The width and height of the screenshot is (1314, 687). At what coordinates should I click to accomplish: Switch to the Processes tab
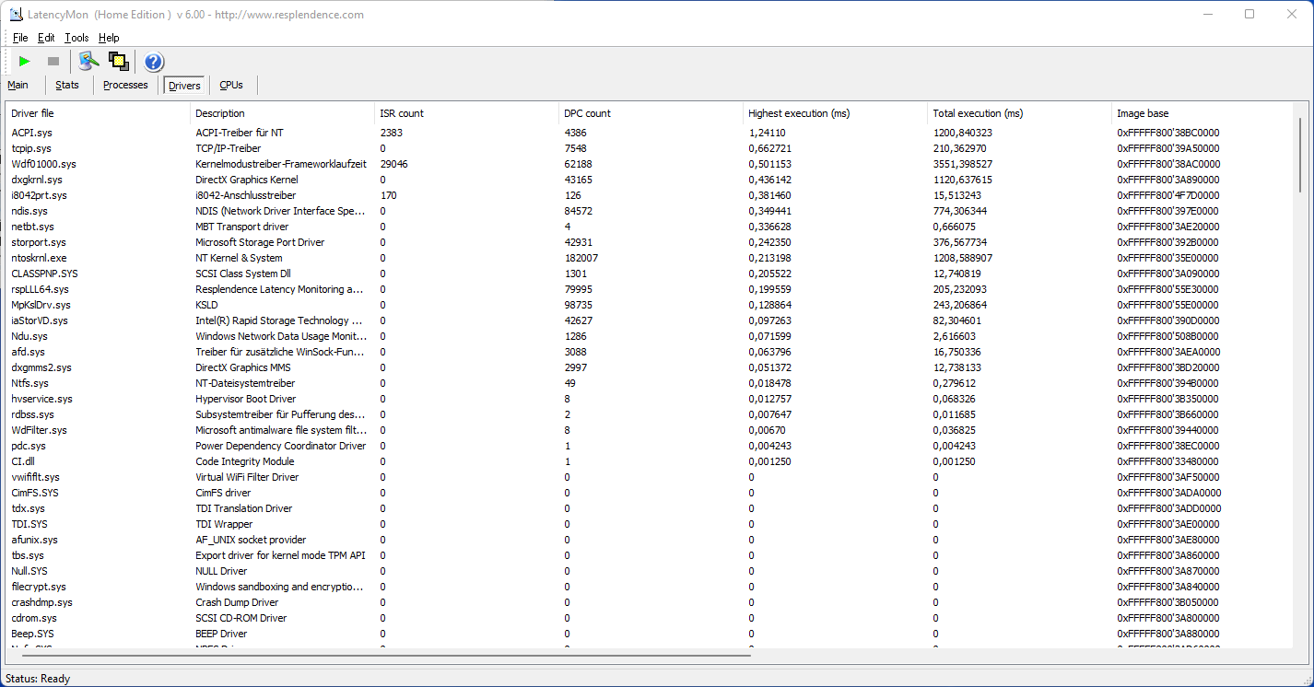point(125,85)
